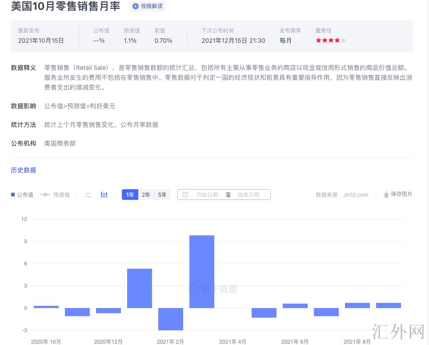Viewport: 429px width, 345px height.
Task: Switch chart to line graph view
Action: (88, 195)
